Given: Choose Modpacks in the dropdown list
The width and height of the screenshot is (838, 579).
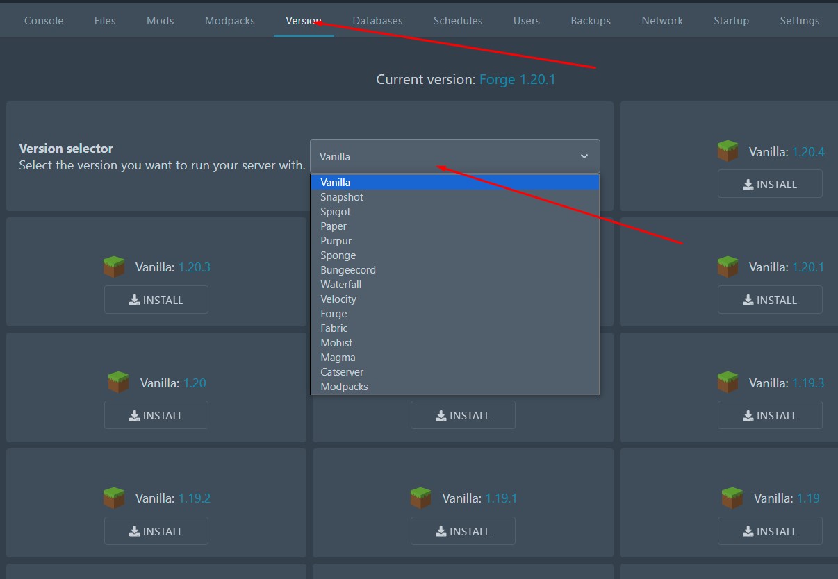Looking at the screenshot, I should pyautogui.click(x=455, y=386).
